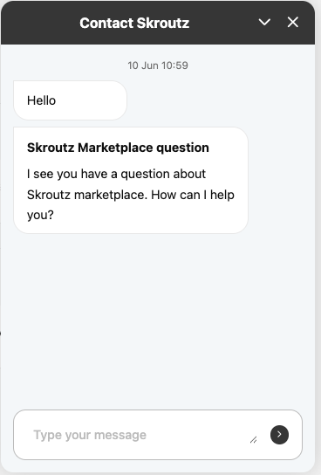Viewport: 321px width, 475px height.
Task: Click the chevron icon beside the close button
Action: pos(264,22)
